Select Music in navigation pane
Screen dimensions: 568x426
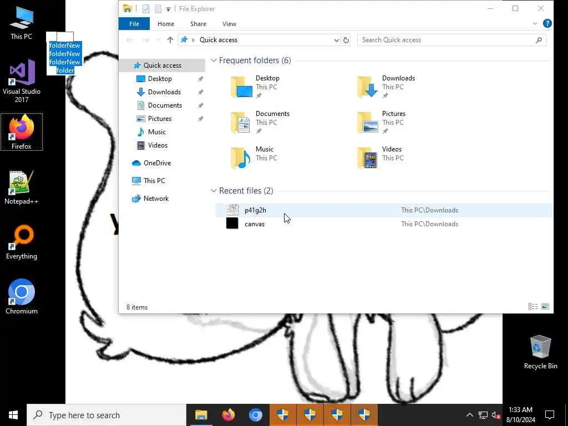[x=156, y=132]
